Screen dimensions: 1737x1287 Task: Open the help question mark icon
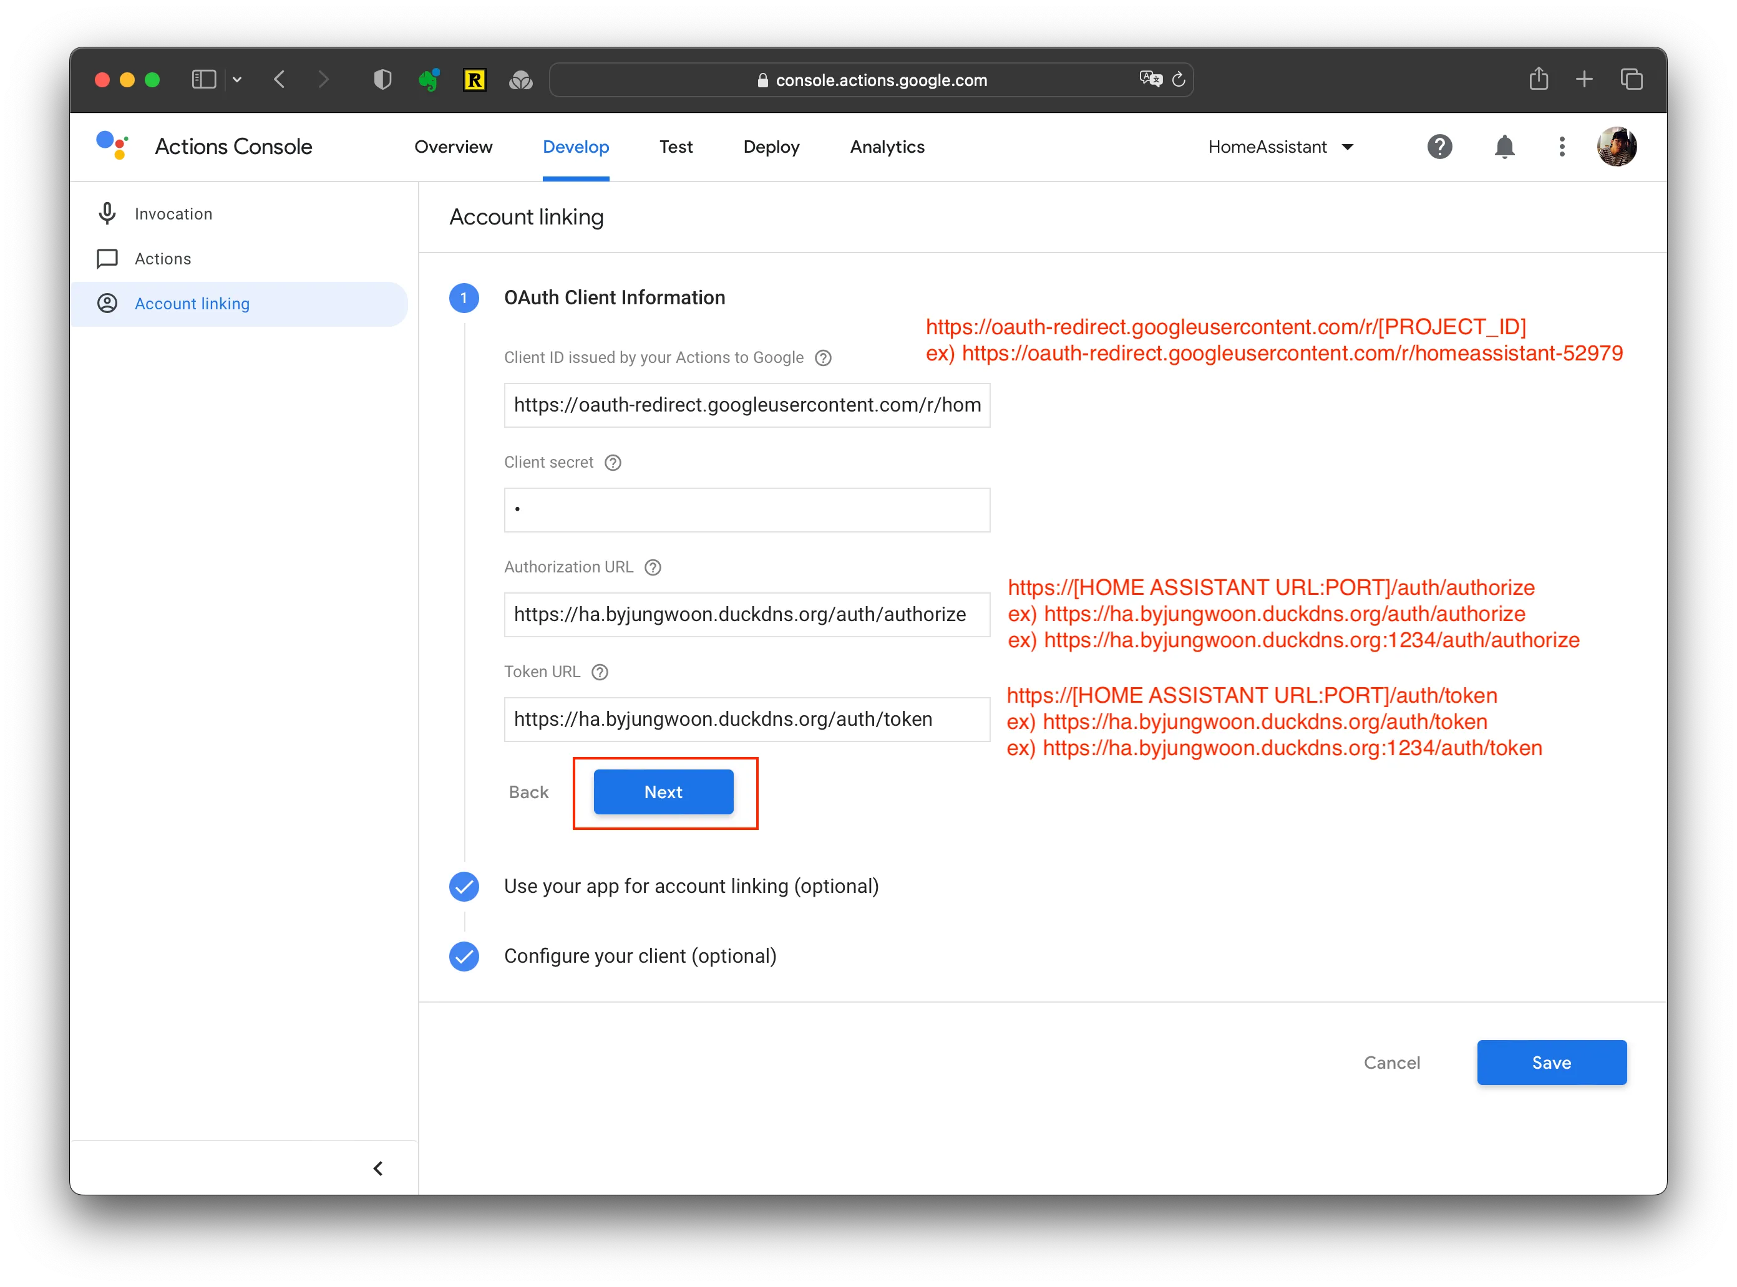pos(1439,147)
